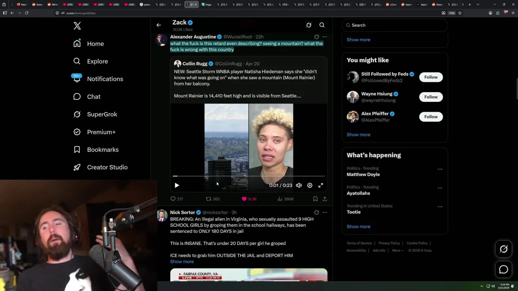518x291 pixels.
Task: Unlike the post with 9.3K likes
Action: 249,199
